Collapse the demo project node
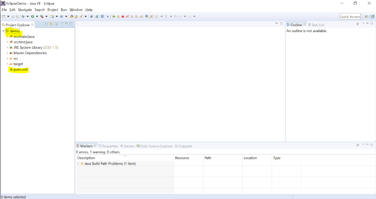Image resolution: width=376 pixels, height=199 pixels. coord(3,31)
